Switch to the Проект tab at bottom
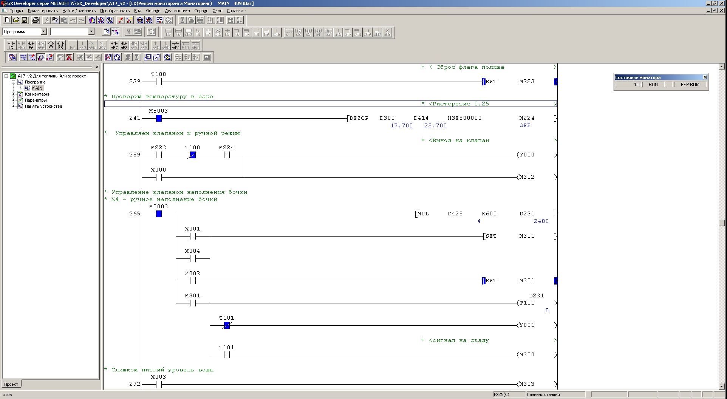727x399 pixels. [11, 384]
